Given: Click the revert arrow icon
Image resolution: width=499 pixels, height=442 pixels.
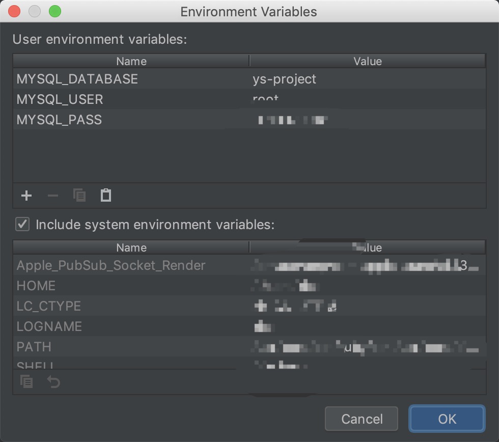Looking at the screenshot, I should click(53, 381).
